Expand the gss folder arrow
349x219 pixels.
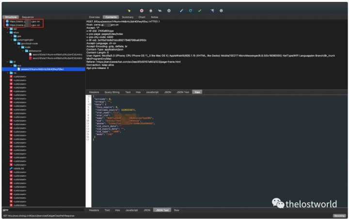[x=11, y=36]
